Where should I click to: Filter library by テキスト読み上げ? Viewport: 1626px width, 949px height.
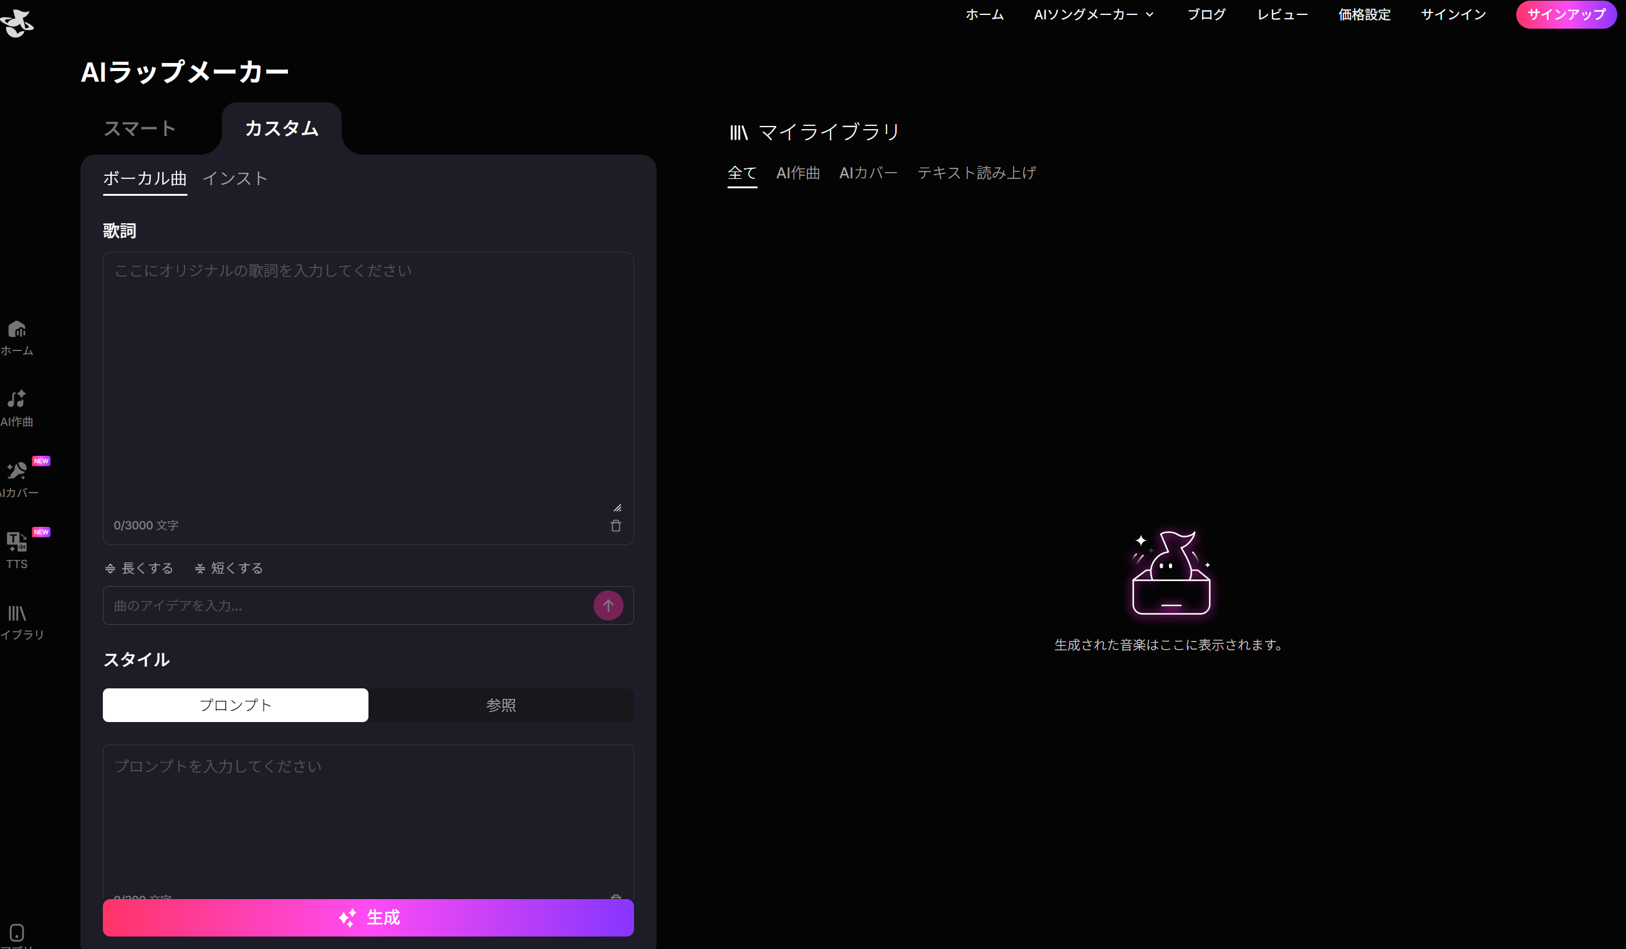[976, 172]
